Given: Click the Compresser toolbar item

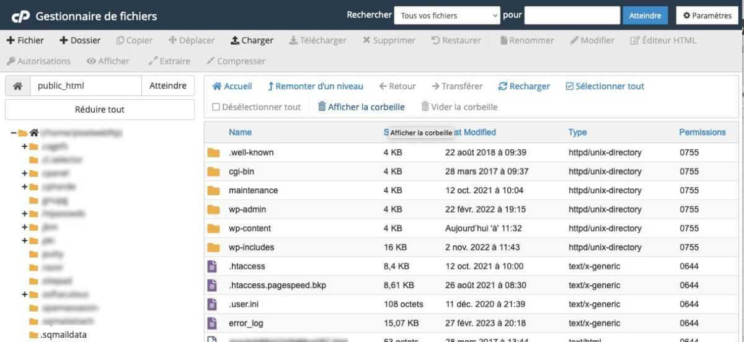Looking at the screenshot, I should point(236,61).
